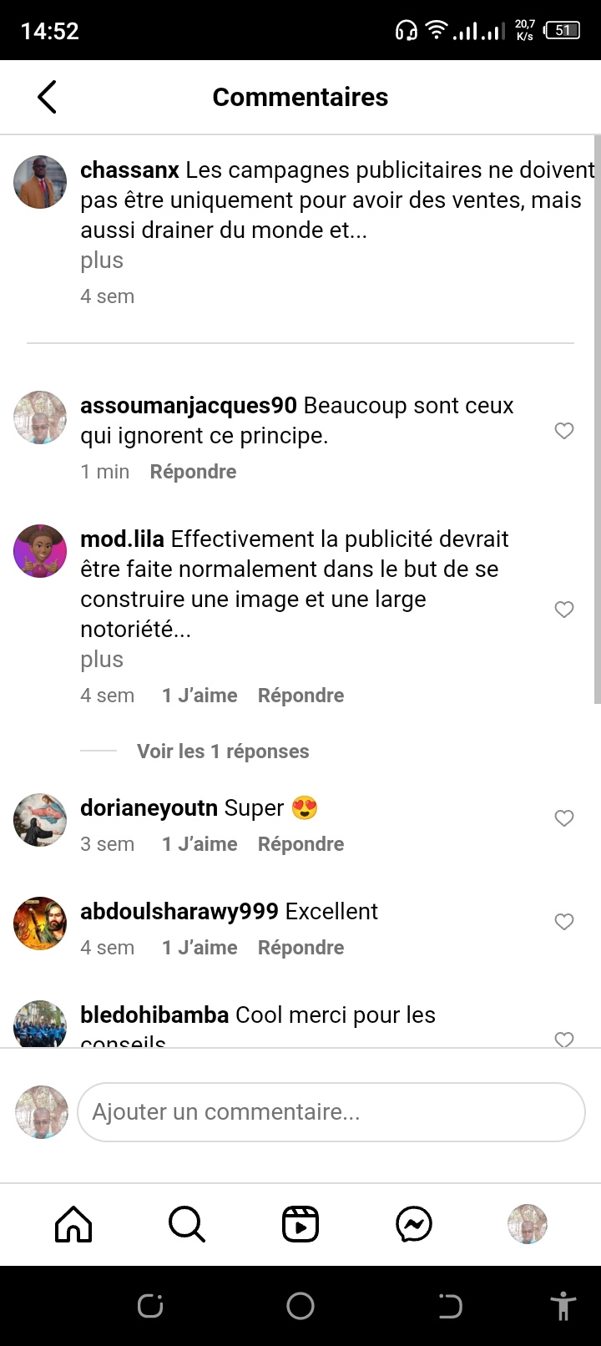The image size is (601, 1346).
Task: Like dorianeyoutn's Super comment heart
Action: point(564,818)
